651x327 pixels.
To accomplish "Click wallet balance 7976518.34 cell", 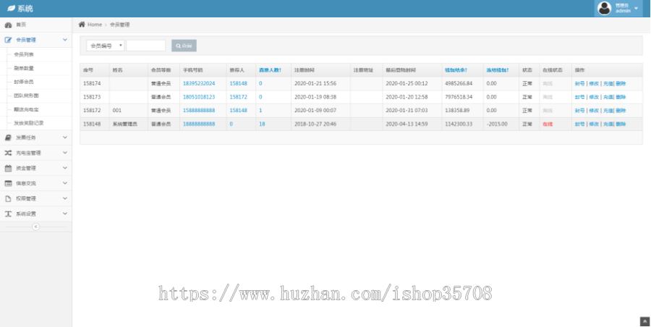I will click(459, 97).
